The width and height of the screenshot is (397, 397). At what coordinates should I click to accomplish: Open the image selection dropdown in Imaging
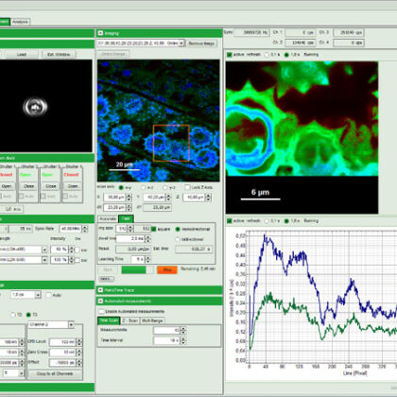coord(181,43)
